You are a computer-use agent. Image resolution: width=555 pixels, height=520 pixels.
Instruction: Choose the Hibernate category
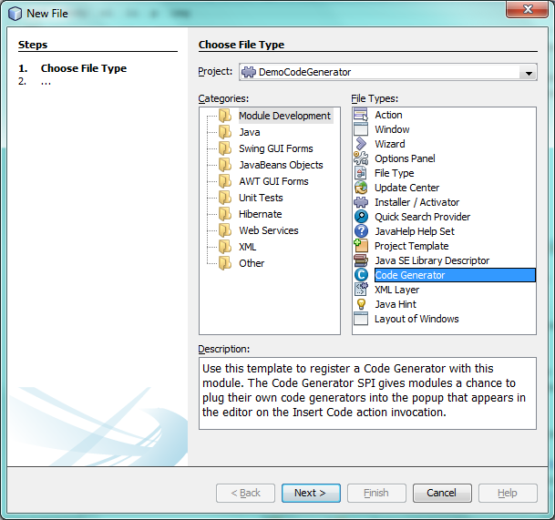pyautogui.click(x=260, y=214)
